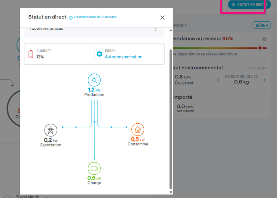277x198 pixels.
Task: Click the clock icon beside closing timer
Action: [x=71, y=18]
